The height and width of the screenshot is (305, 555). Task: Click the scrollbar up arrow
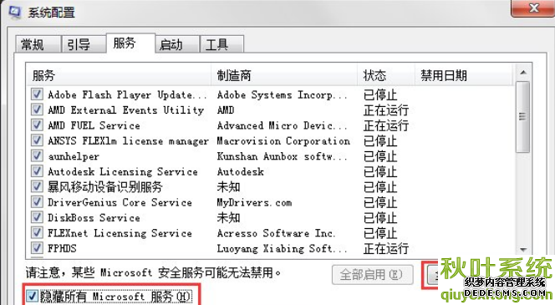[522, 73]
